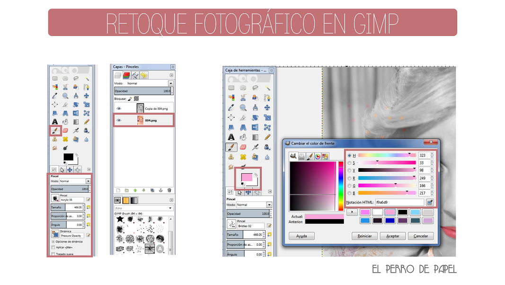The image size is (505, 285).
Task: Select Clone stamp in Caja de herramientas
Action: click(231, 157)
